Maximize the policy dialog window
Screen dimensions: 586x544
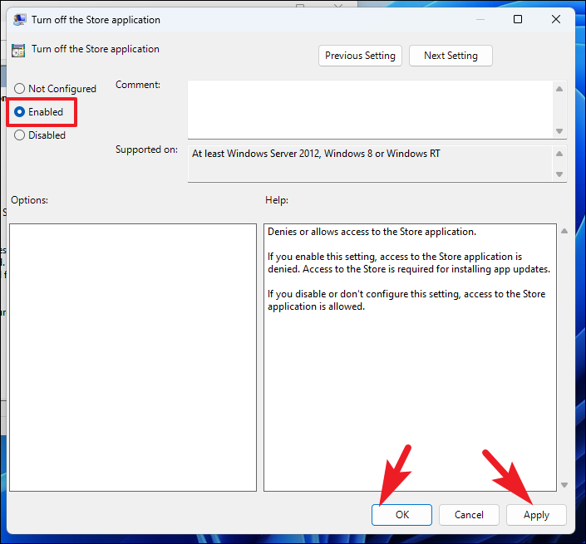(518, 19)
